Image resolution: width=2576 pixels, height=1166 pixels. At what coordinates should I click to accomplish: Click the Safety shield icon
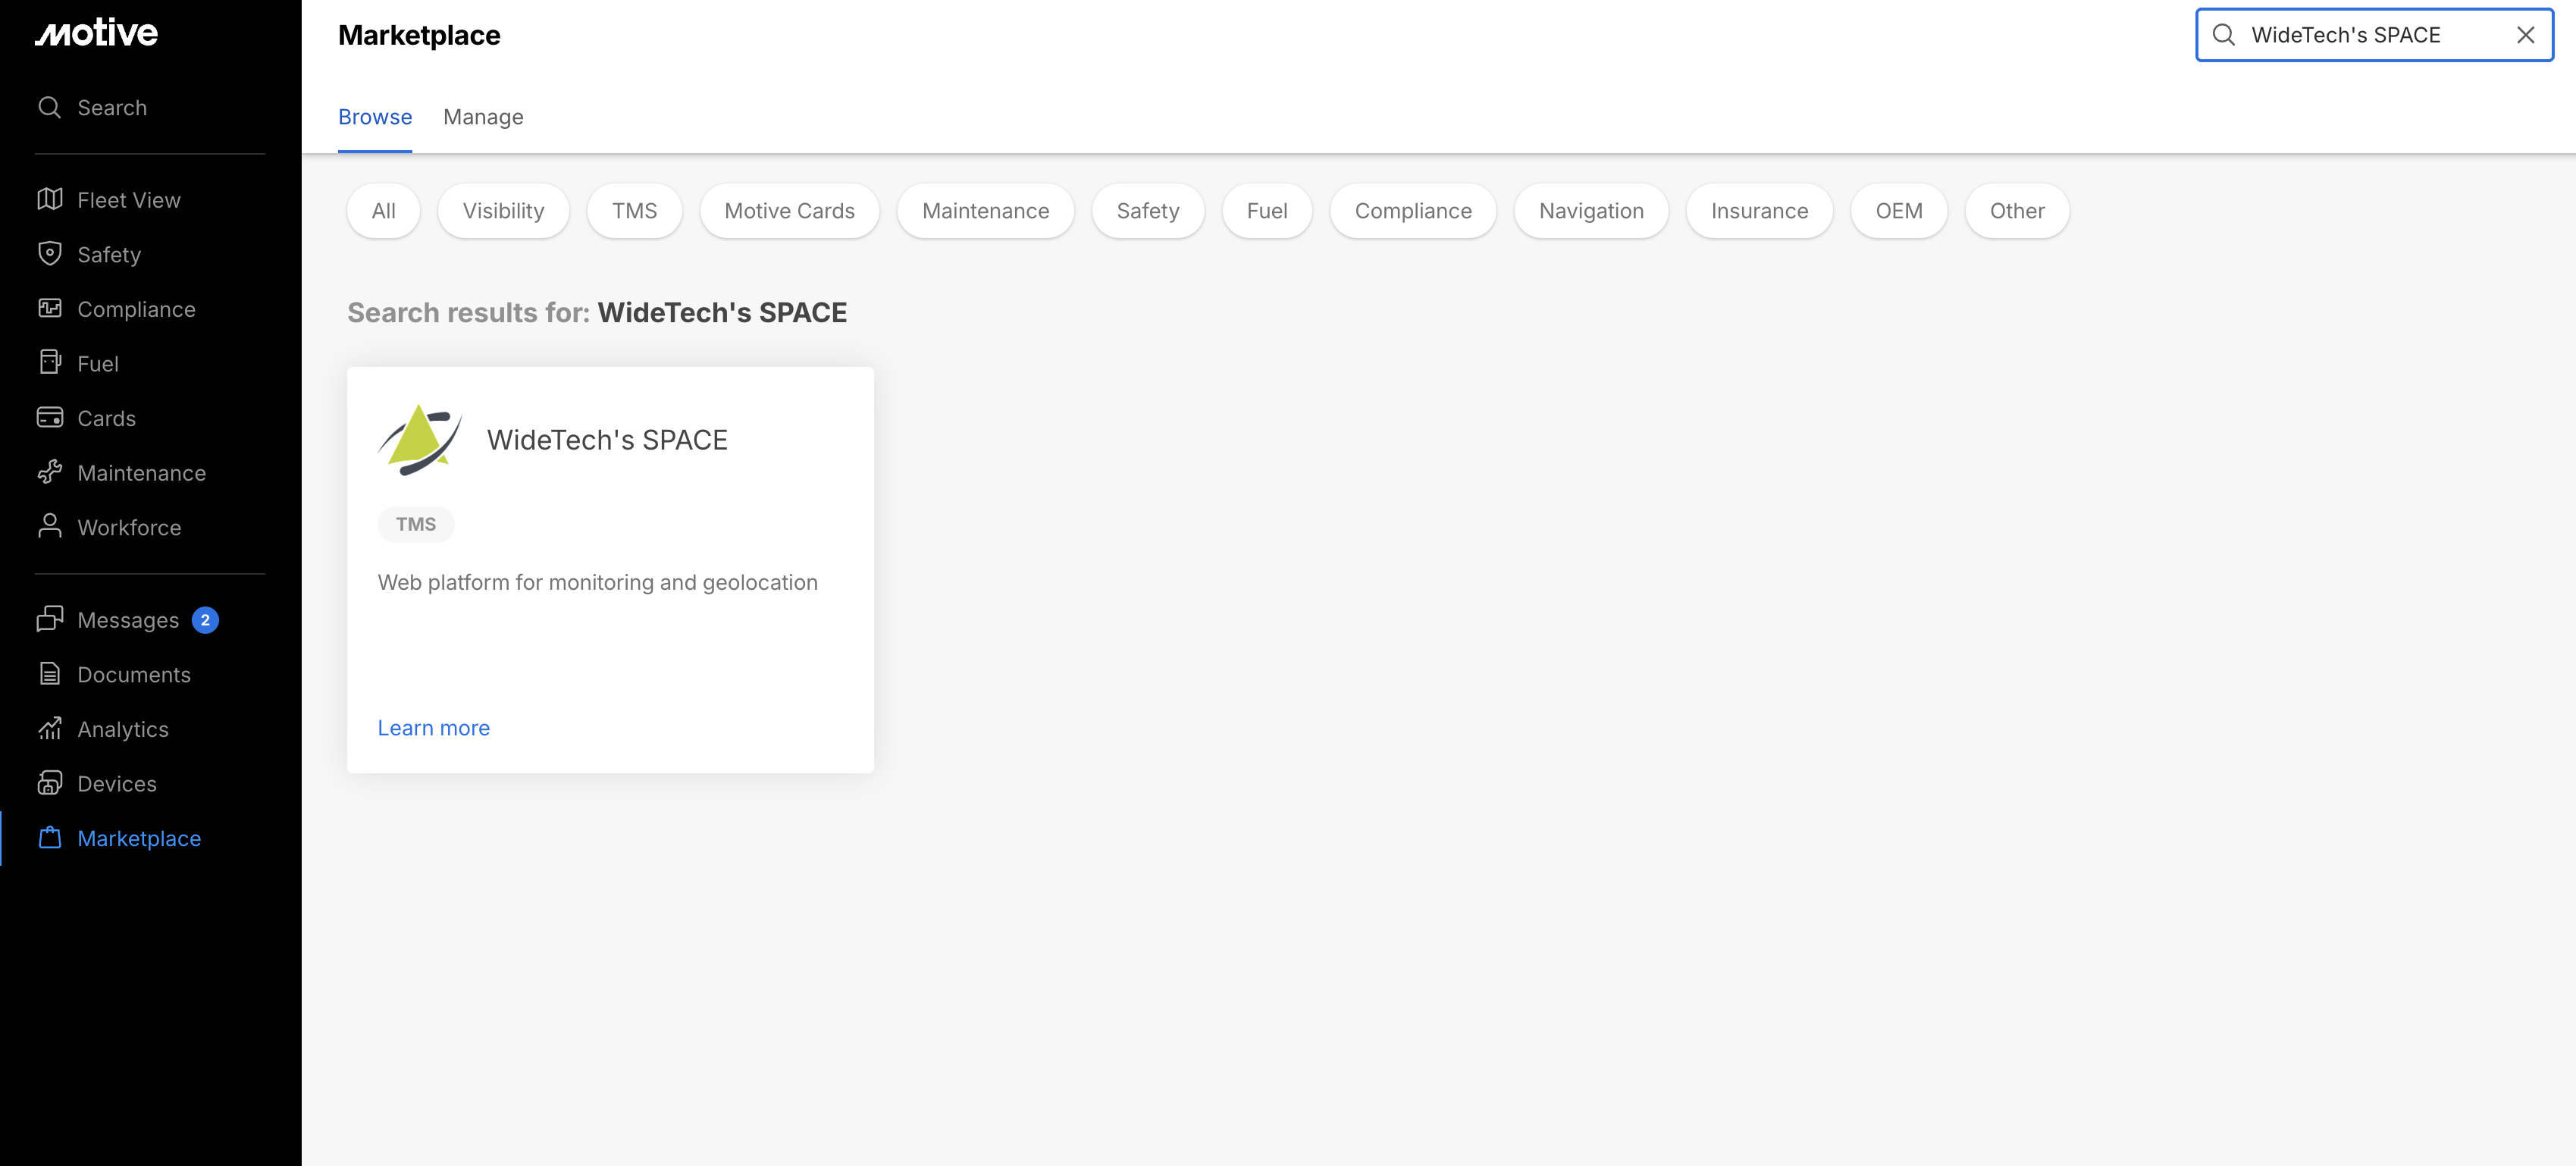point(49,254)
